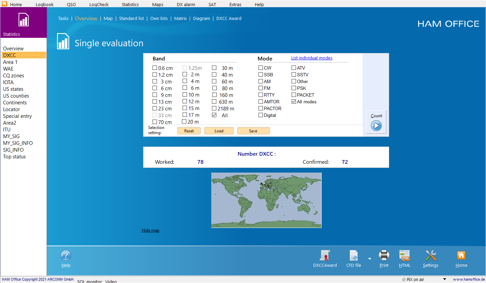Click the orange Home icon in menu bar
The image size is (486, 283).
coord(4,4)
